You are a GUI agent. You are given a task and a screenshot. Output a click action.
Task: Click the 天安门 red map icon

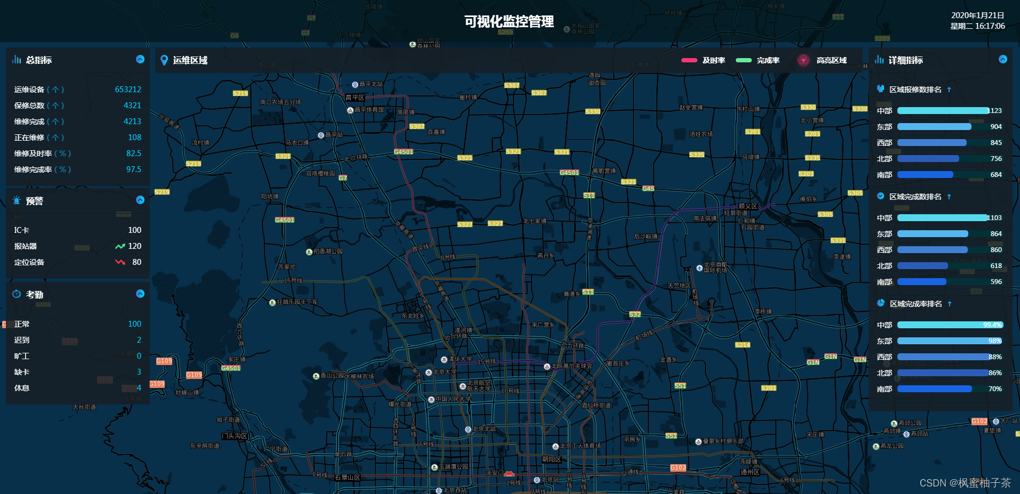[x=509, y=473]
